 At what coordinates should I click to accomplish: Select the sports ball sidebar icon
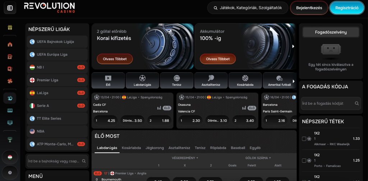point(10,98)
